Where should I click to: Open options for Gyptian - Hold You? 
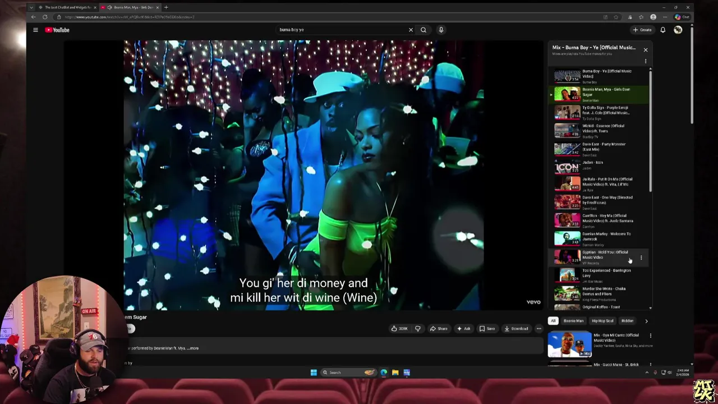click(x=641, y=258)
